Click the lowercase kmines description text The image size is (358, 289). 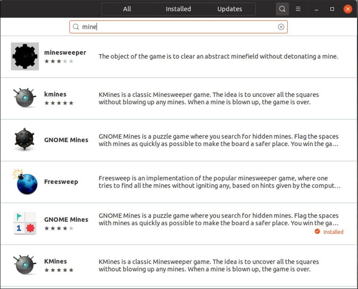(x=209, y=99)
